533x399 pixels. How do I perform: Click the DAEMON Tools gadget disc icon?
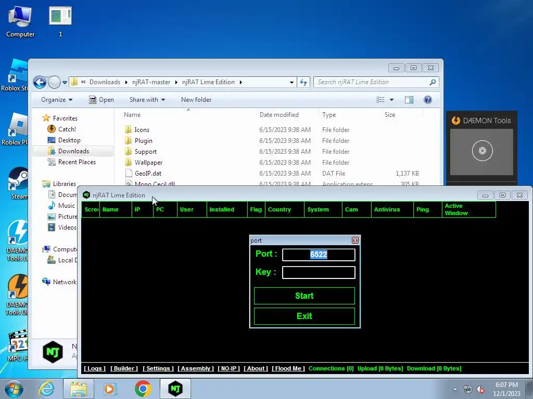pos(482,151)
